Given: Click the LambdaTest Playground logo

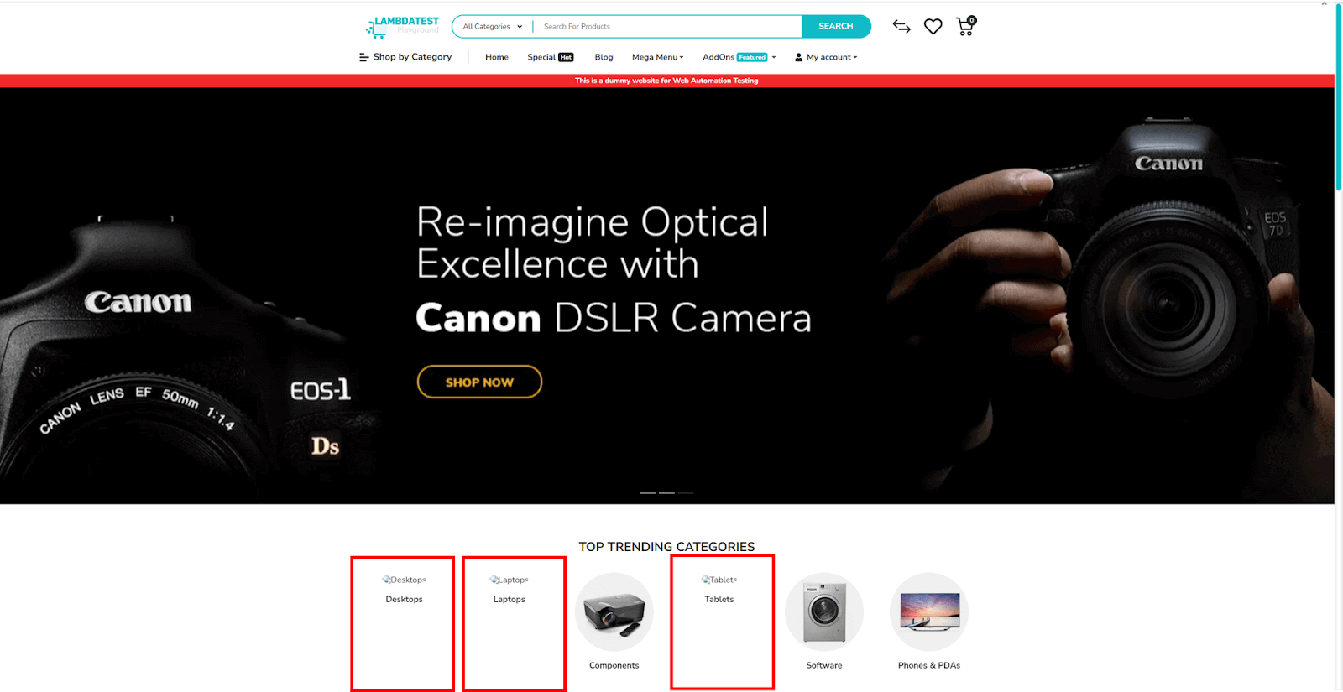Looking at the screenshot, I should 402,27.
